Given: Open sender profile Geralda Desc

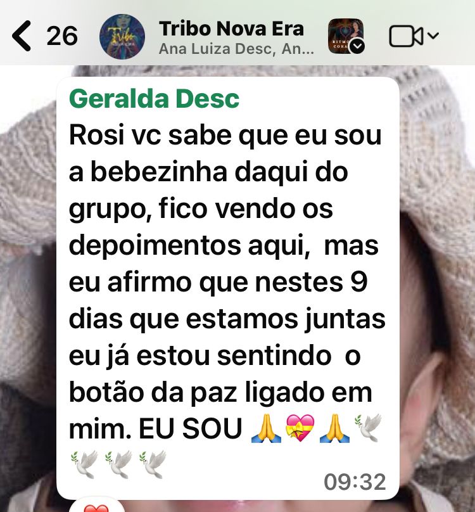Looking at the screenshot, I should pyautogui.click(x=154, y=99).
